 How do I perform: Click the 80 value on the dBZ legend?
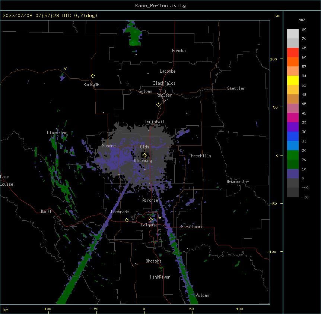304,29
